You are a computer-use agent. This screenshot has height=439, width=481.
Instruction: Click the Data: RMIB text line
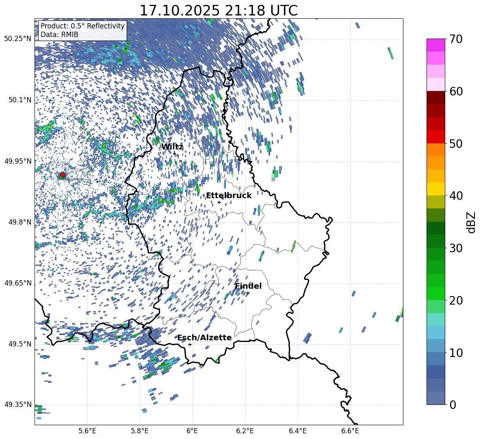(59, 35)
